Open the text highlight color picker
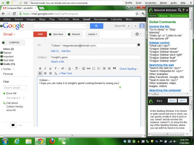 coord(78,69)
